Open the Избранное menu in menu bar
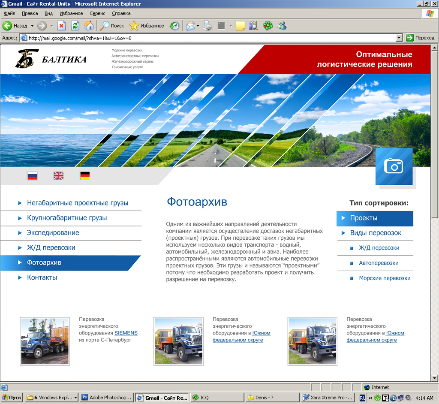439x404 pixels. (71, 13)
